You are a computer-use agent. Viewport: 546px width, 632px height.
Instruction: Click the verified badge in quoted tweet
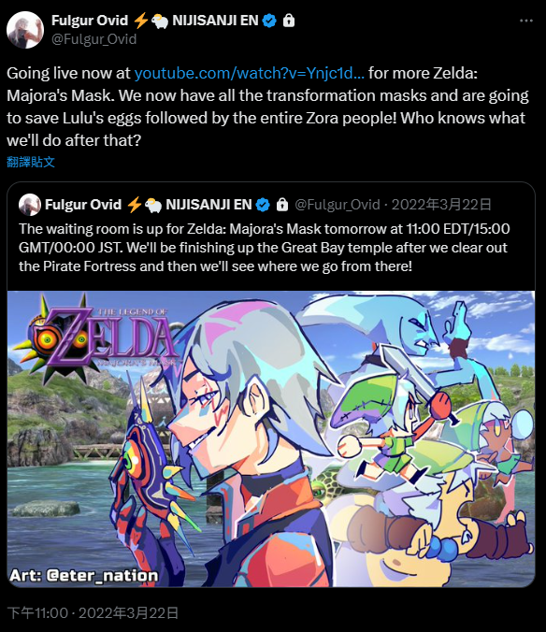coord(263,205)
